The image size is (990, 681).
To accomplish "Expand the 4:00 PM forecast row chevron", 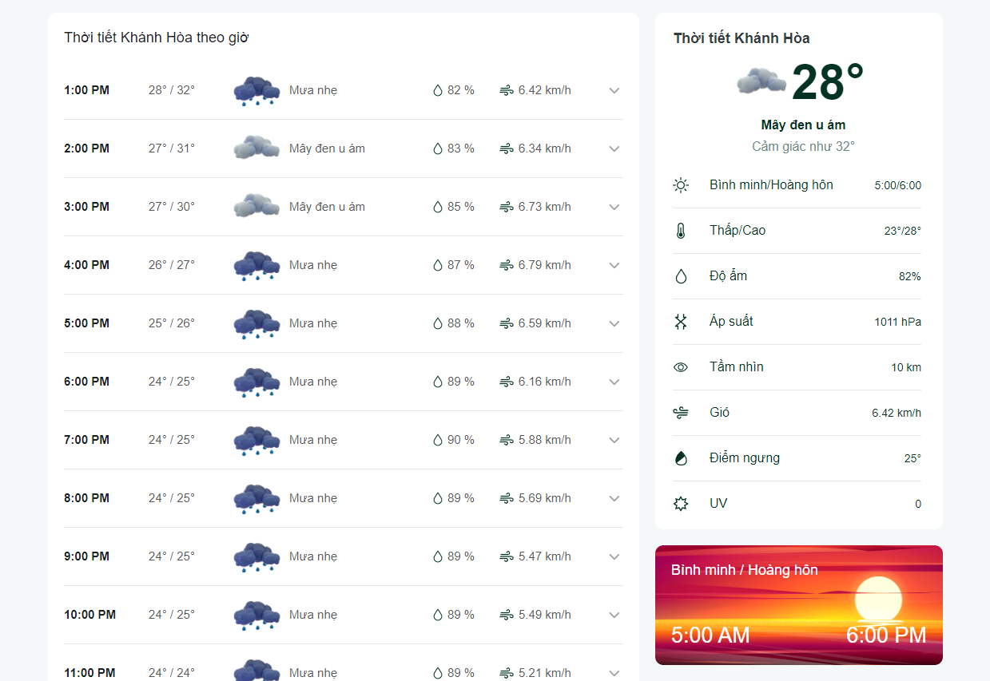I will coord(614,265).
